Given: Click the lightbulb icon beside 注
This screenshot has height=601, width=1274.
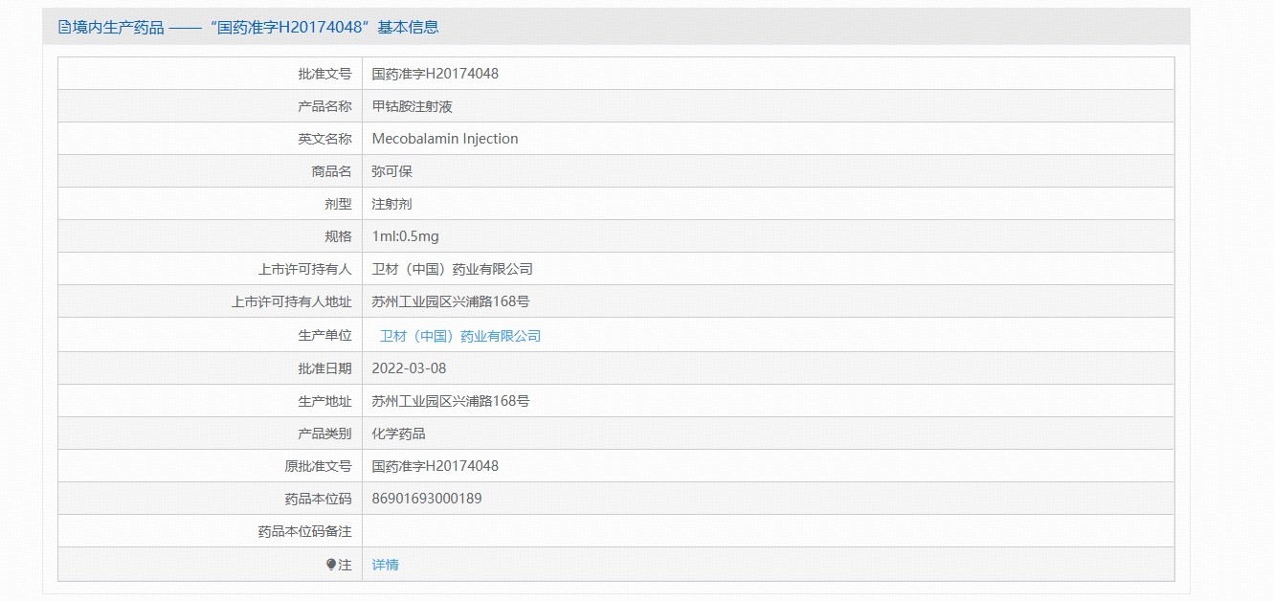Looking at the screenshot, I should click(x=331, y=565).
